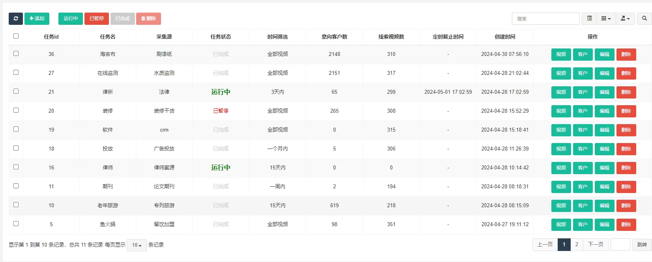The height and width of the screenshot is (262, 652).
Task: Go to page 2 in pagination
Action: click(577, 245)
